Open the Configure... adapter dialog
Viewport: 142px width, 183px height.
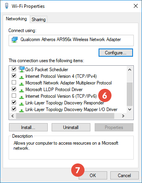click(116, 53)
